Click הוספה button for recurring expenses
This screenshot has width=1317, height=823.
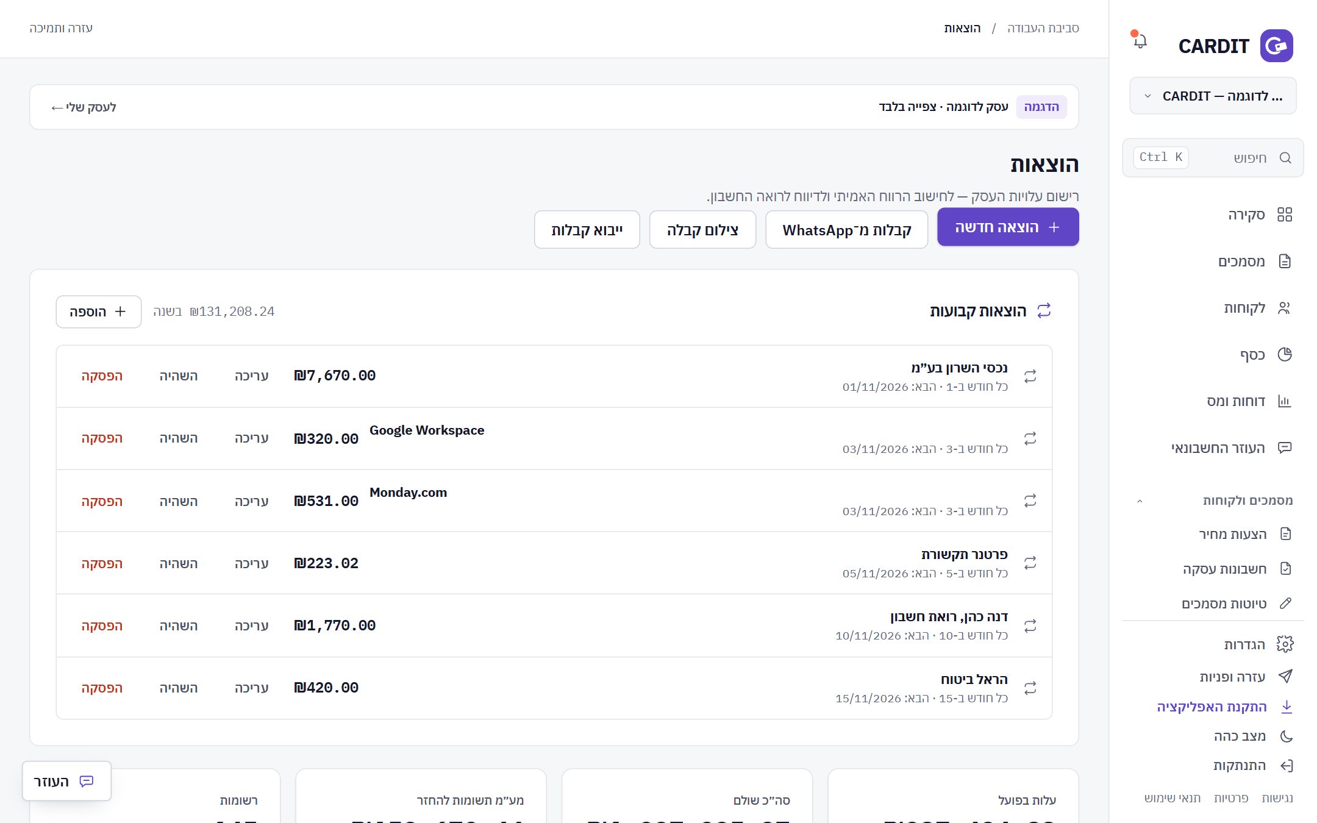click(x=99, y=312)
